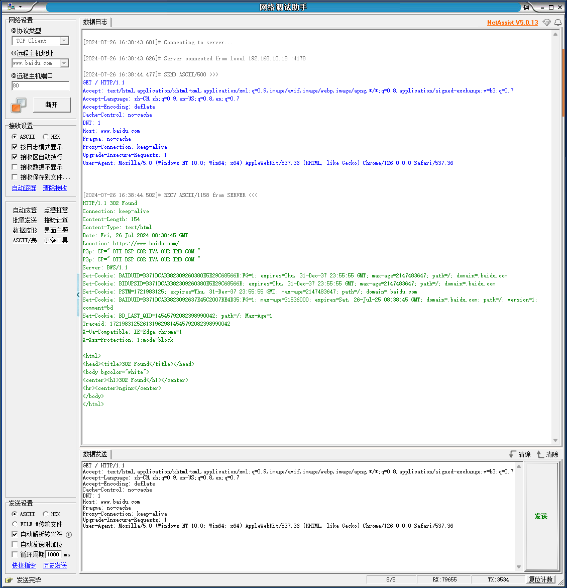Open the NetAssist V5.0.13 link
Image resolution: width=567 pixels, height=588 pixels.
tap(512, 23)
